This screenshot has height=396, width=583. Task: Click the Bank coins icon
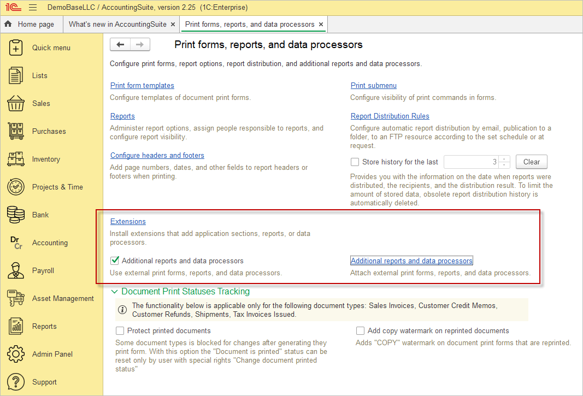tap(16, 215)
